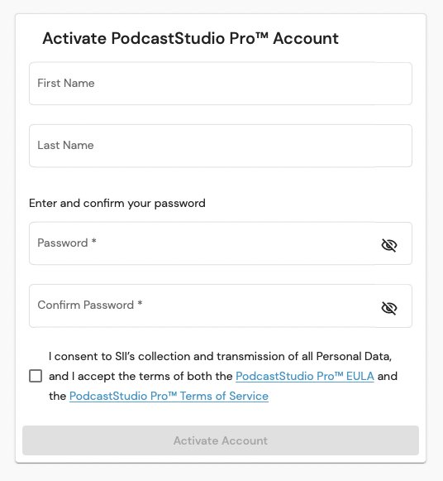Place cursor in Confirm Password field

221,305
